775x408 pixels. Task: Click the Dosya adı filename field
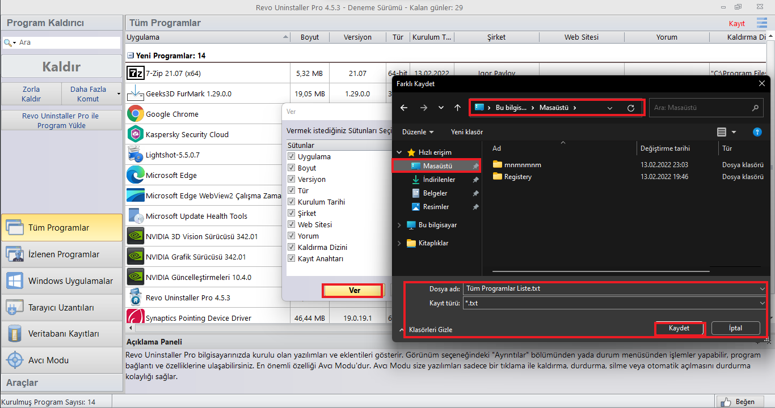[610, 288]
